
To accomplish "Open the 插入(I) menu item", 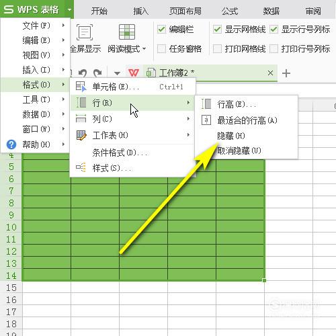I will [36, 70].
